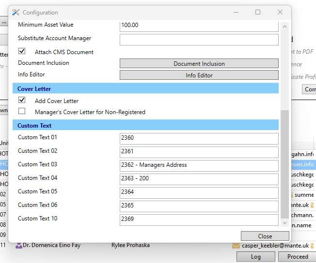
Task: Maximize the Configuration window
Action: coord(258,13)
